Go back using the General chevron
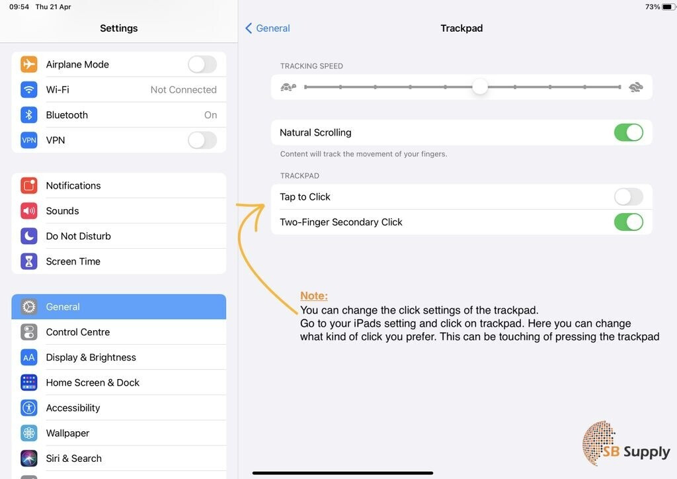 [x=268, y=28]
